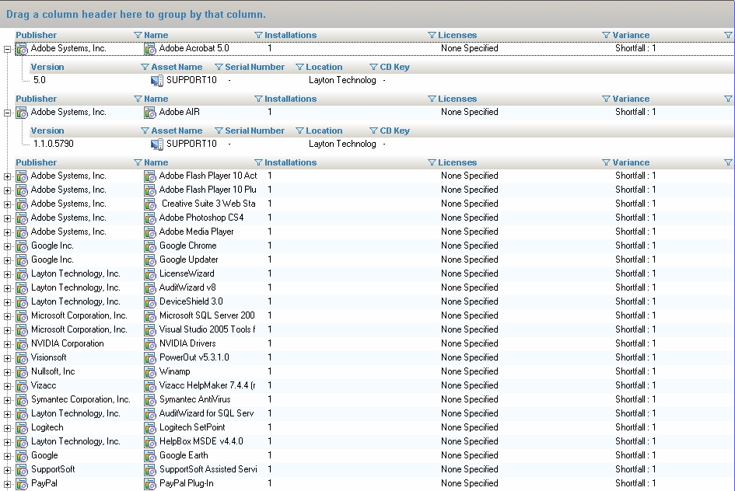Sort by the Location header above the 1.1.0.5790 row

click(324, 131)
